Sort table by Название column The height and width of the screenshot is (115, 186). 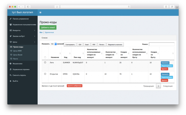click(55, 57)
